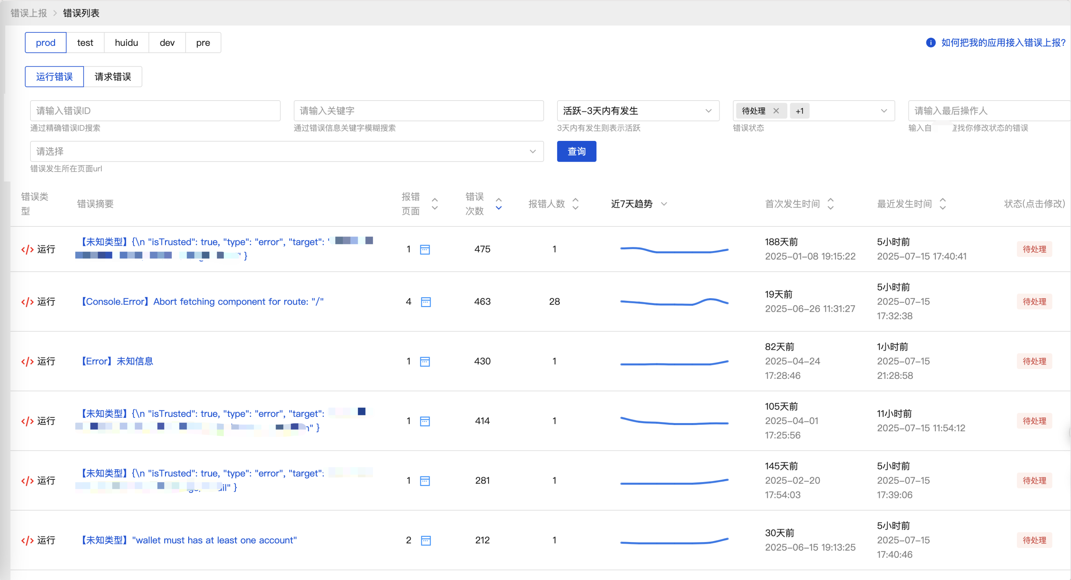Switch to the pre environment tab

coord(203,43)
